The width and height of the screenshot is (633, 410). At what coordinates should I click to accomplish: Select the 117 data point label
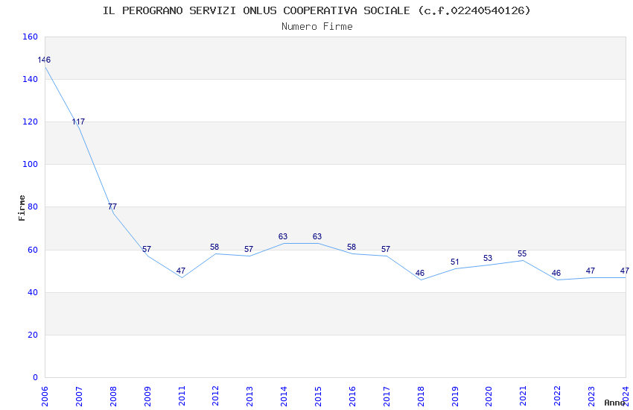[78, 122]
